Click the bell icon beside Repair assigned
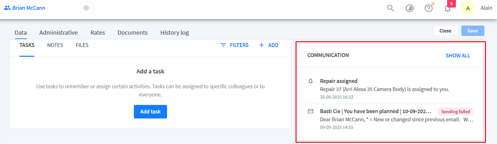 (311, 81)
